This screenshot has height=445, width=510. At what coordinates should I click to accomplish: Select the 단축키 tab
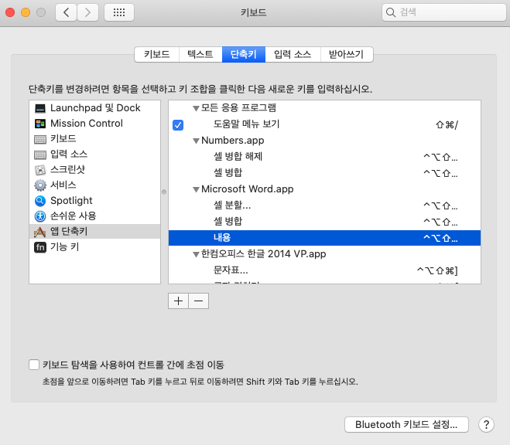244,54
